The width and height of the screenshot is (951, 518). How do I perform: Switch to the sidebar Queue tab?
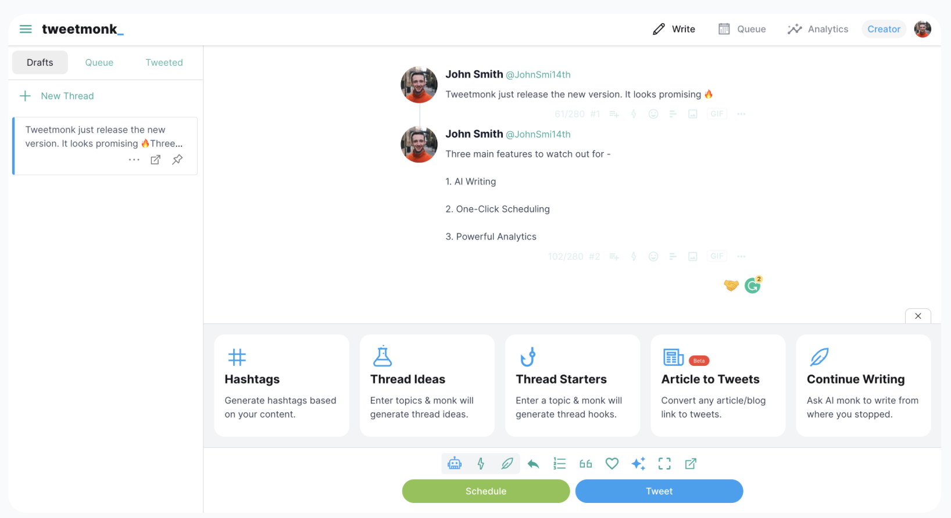[99, 62]
